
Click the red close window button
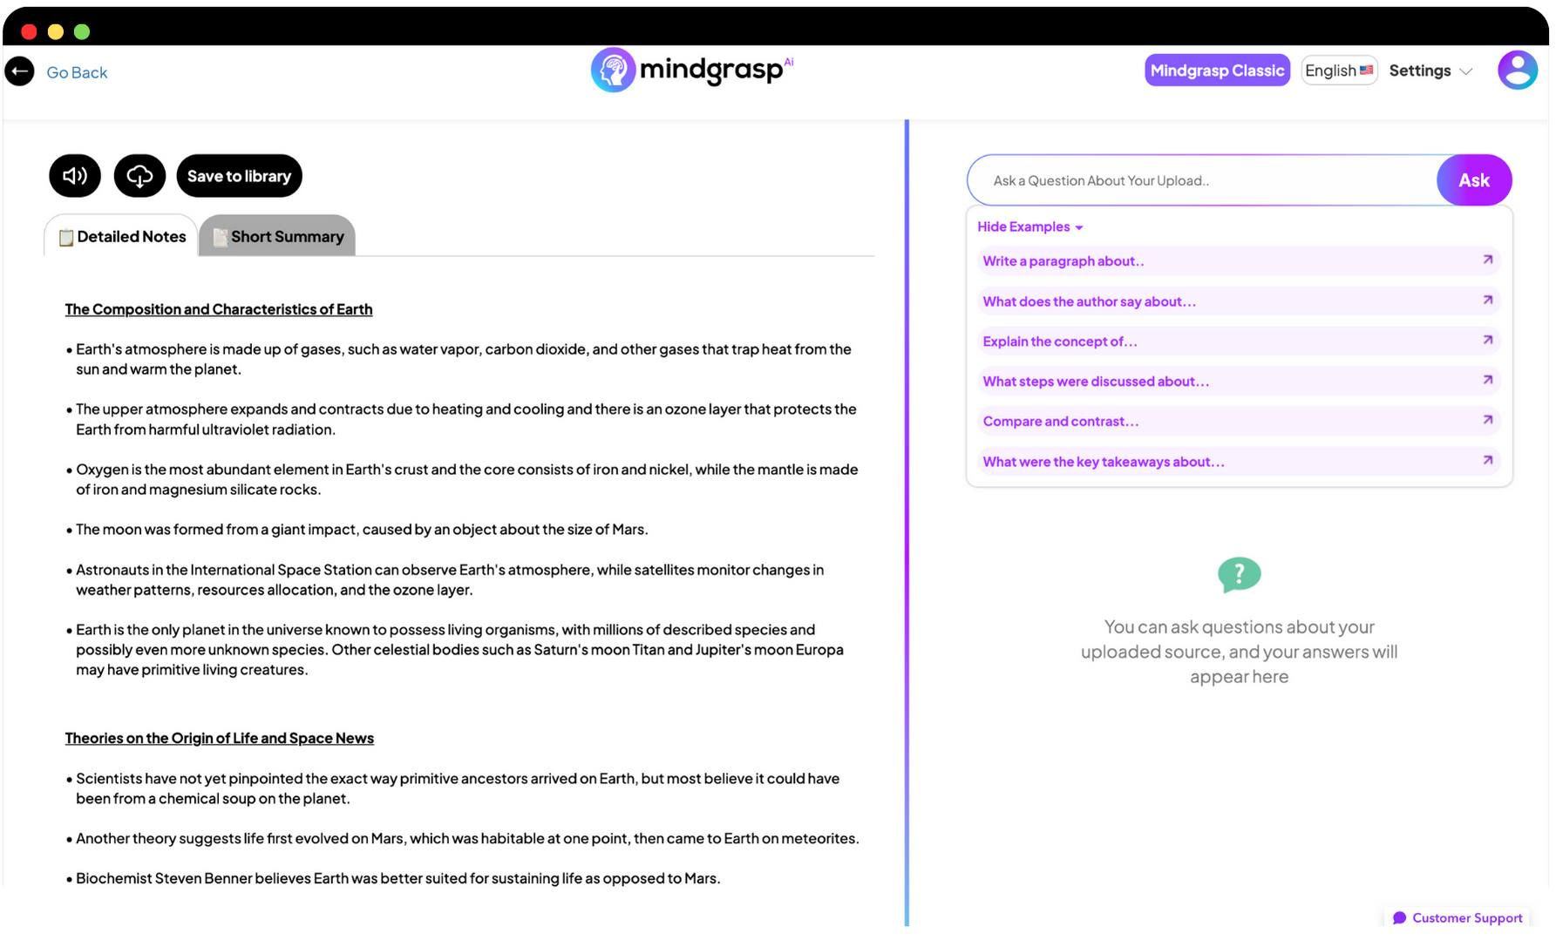[x=29, y=32]
